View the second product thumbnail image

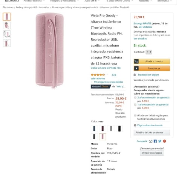(7, 26)
